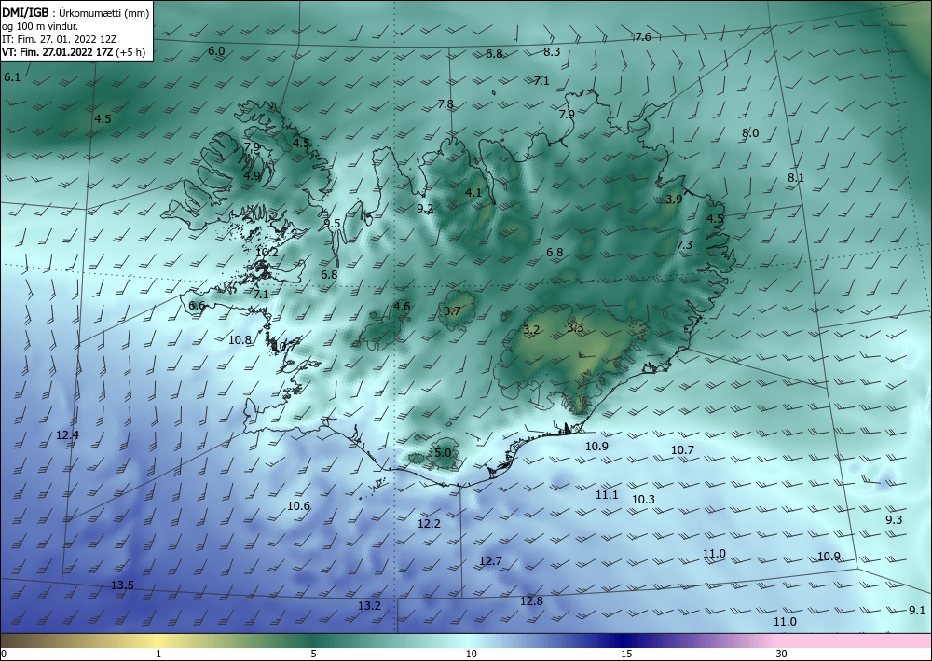
Task: Click the 6.6 value label
Action: point(197,306)
